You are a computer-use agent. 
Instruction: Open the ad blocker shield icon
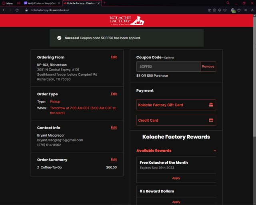click(220, 10)
